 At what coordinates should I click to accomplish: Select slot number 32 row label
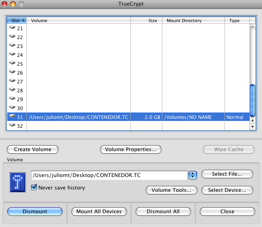[20, 126]
